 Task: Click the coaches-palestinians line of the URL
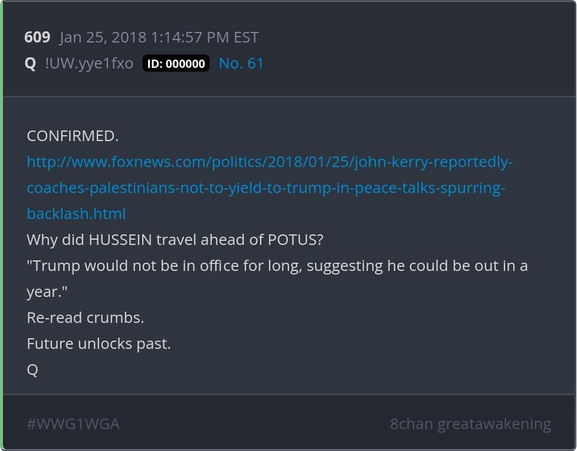267,188
